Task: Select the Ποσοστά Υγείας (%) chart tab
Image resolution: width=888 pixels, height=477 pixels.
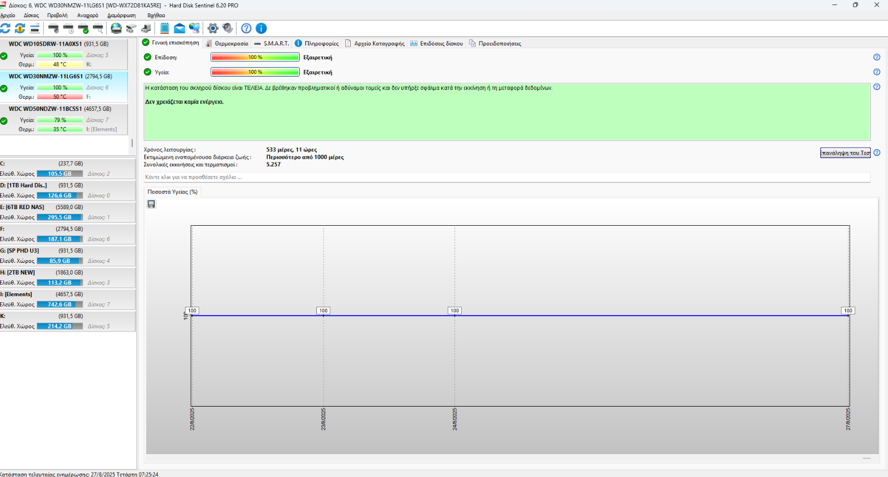Action: pyautogui.click(x=173, y=192)
